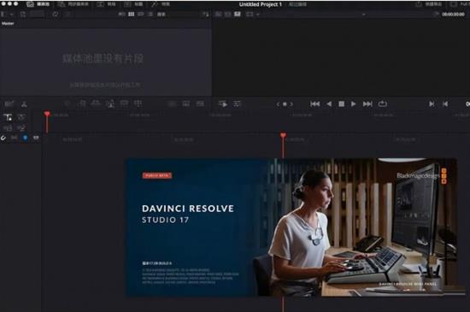Open the media pool sort menu
This screenshot has height=312, width=470.
[x=205, y=14]
